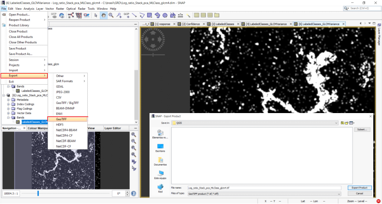
Task: Click the create new folder icon
Action: coord(347,123)
